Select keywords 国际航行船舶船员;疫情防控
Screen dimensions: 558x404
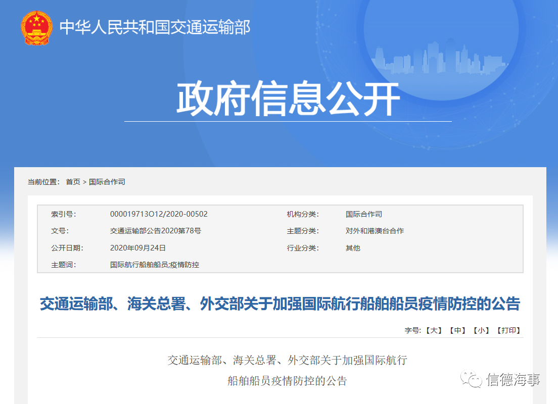155,265
